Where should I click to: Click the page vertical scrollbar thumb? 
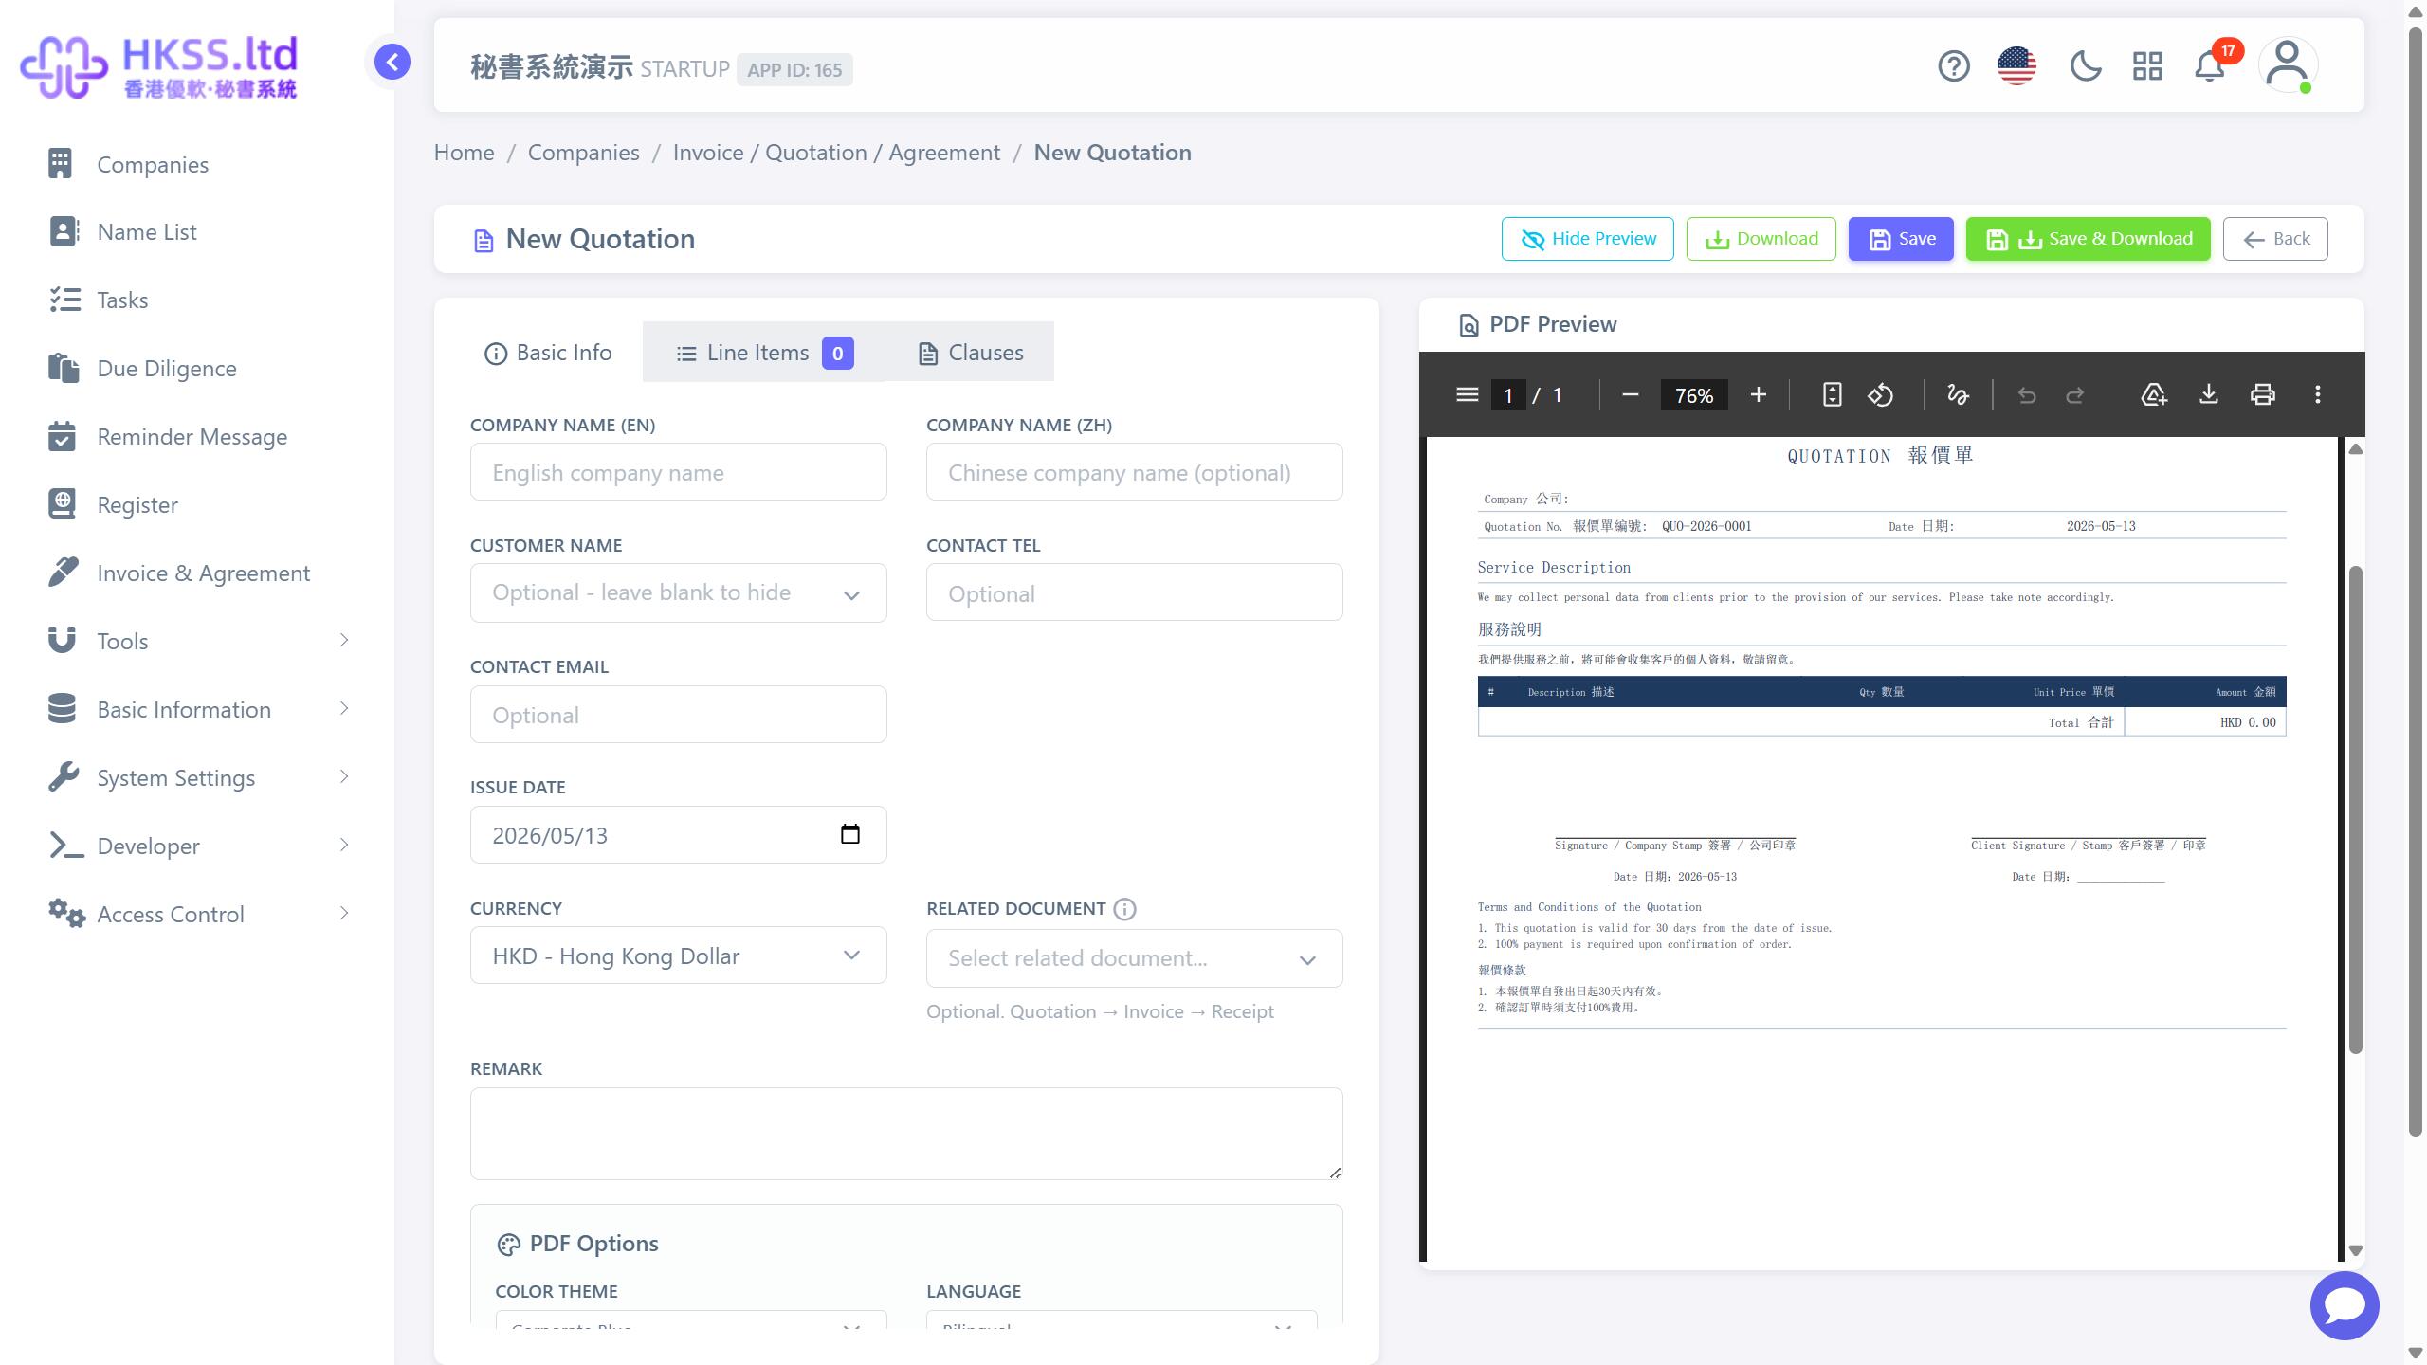pyautogui.click(x=2416, y=583)
